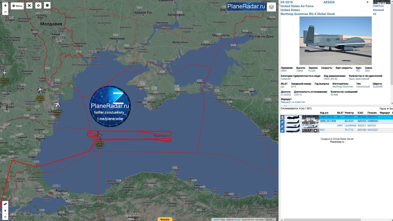Click the RC-135W 55WG operator flag
393x221 pixels.
(311, 122)
